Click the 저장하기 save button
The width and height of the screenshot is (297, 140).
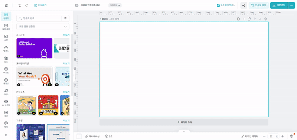40,5
